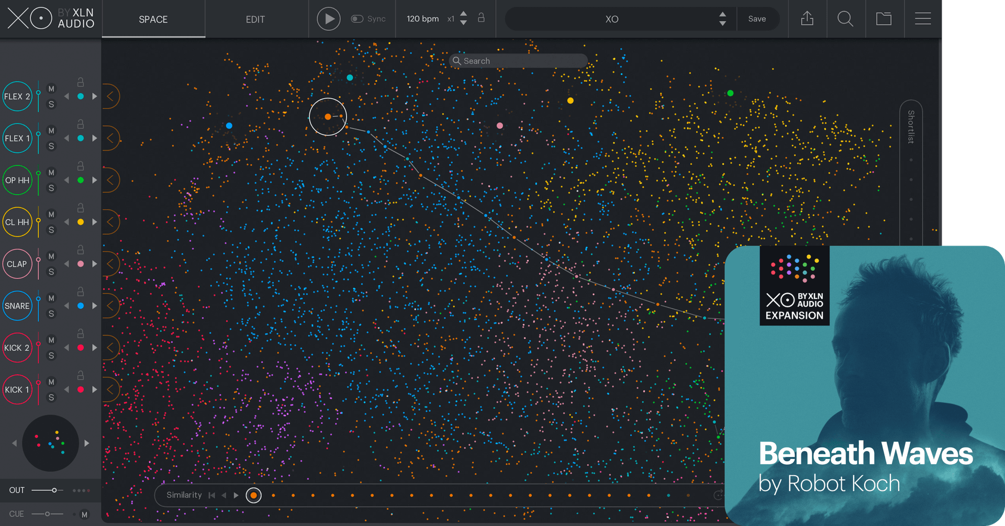The image size is (1005, 526).
Task: Previous sample arrow for CL HH
Action: click(x=66, y=222)
